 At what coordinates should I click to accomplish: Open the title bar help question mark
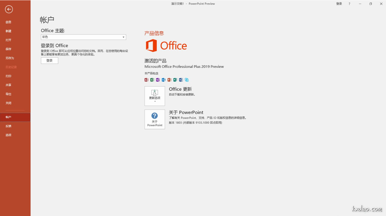(349, 4)
